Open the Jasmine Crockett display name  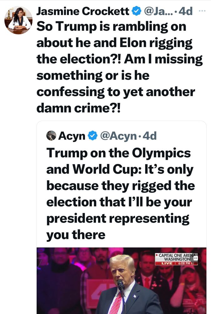(83, 12)
